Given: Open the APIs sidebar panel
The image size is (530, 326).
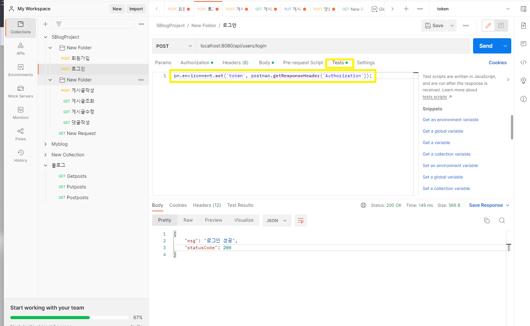Looking at the screenshot, I should 21,49.
